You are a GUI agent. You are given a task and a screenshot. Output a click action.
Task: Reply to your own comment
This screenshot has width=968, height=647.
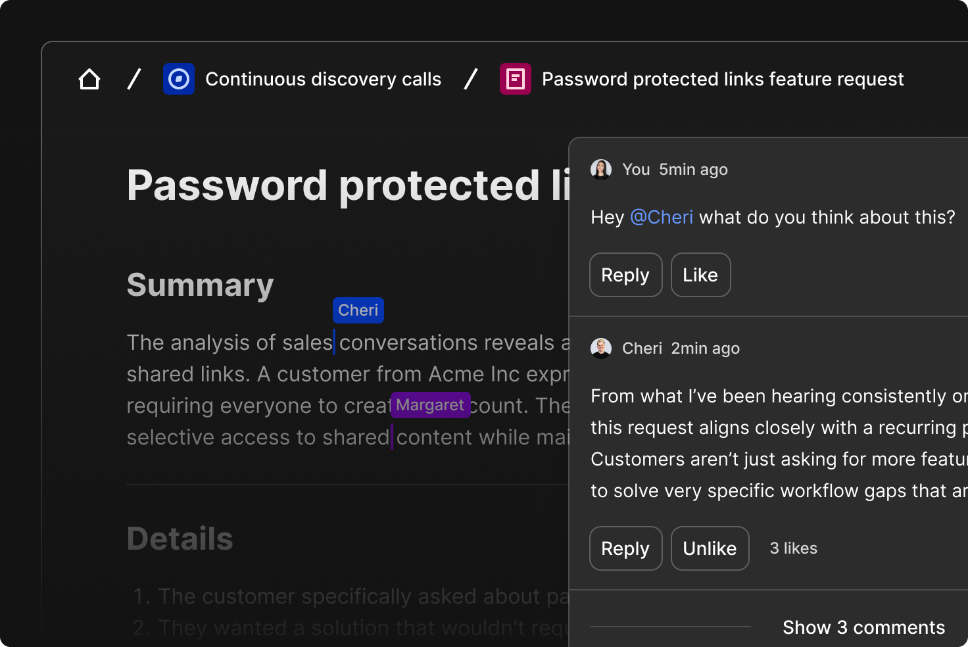click(625, 275)
